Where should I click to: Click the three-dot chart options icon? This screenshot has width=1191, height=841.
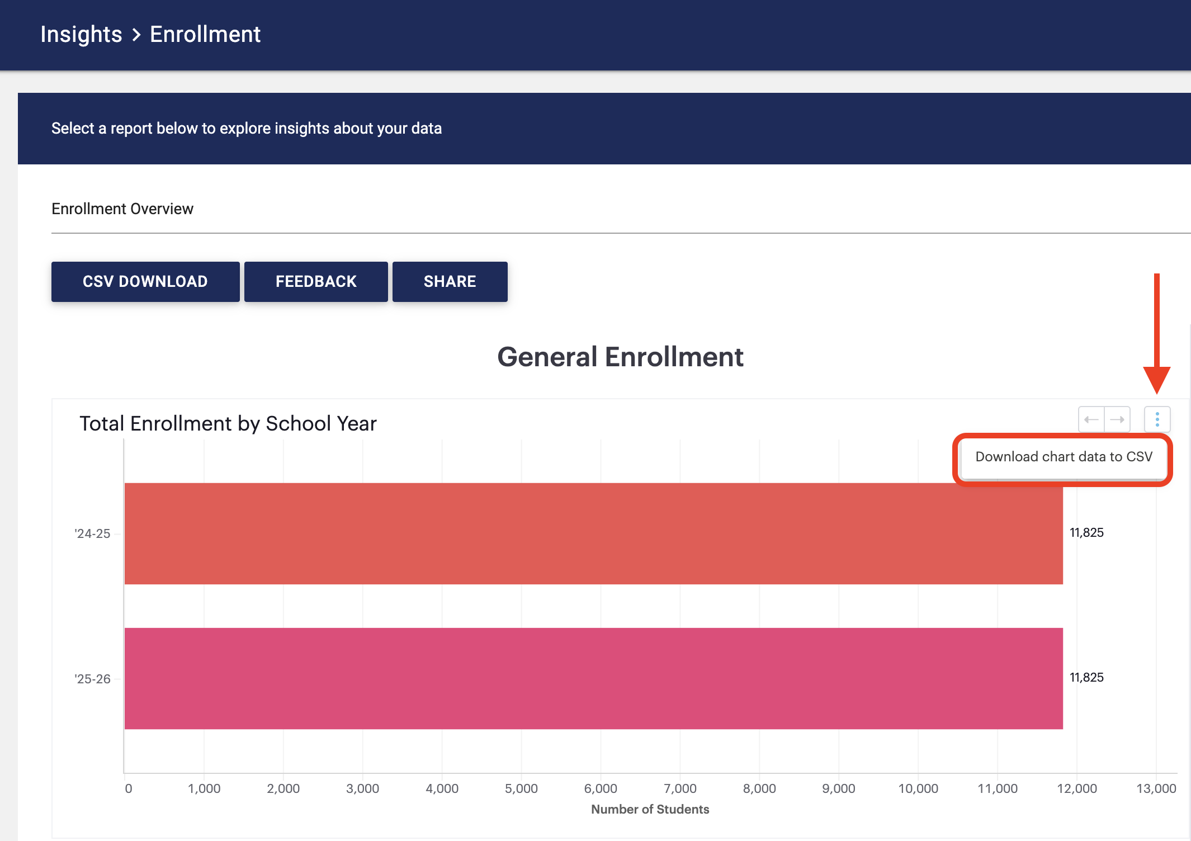tap(1157, 419)
